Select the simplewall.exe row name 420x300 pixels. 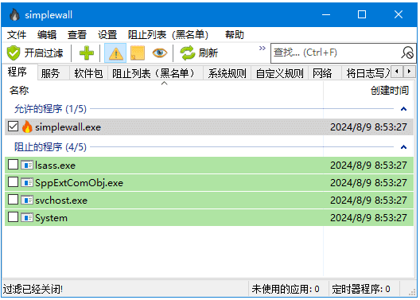click(68, 127)
